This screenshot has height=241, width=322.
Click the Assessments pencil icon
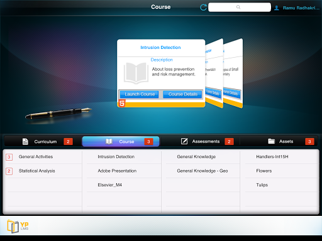point(184,141)
